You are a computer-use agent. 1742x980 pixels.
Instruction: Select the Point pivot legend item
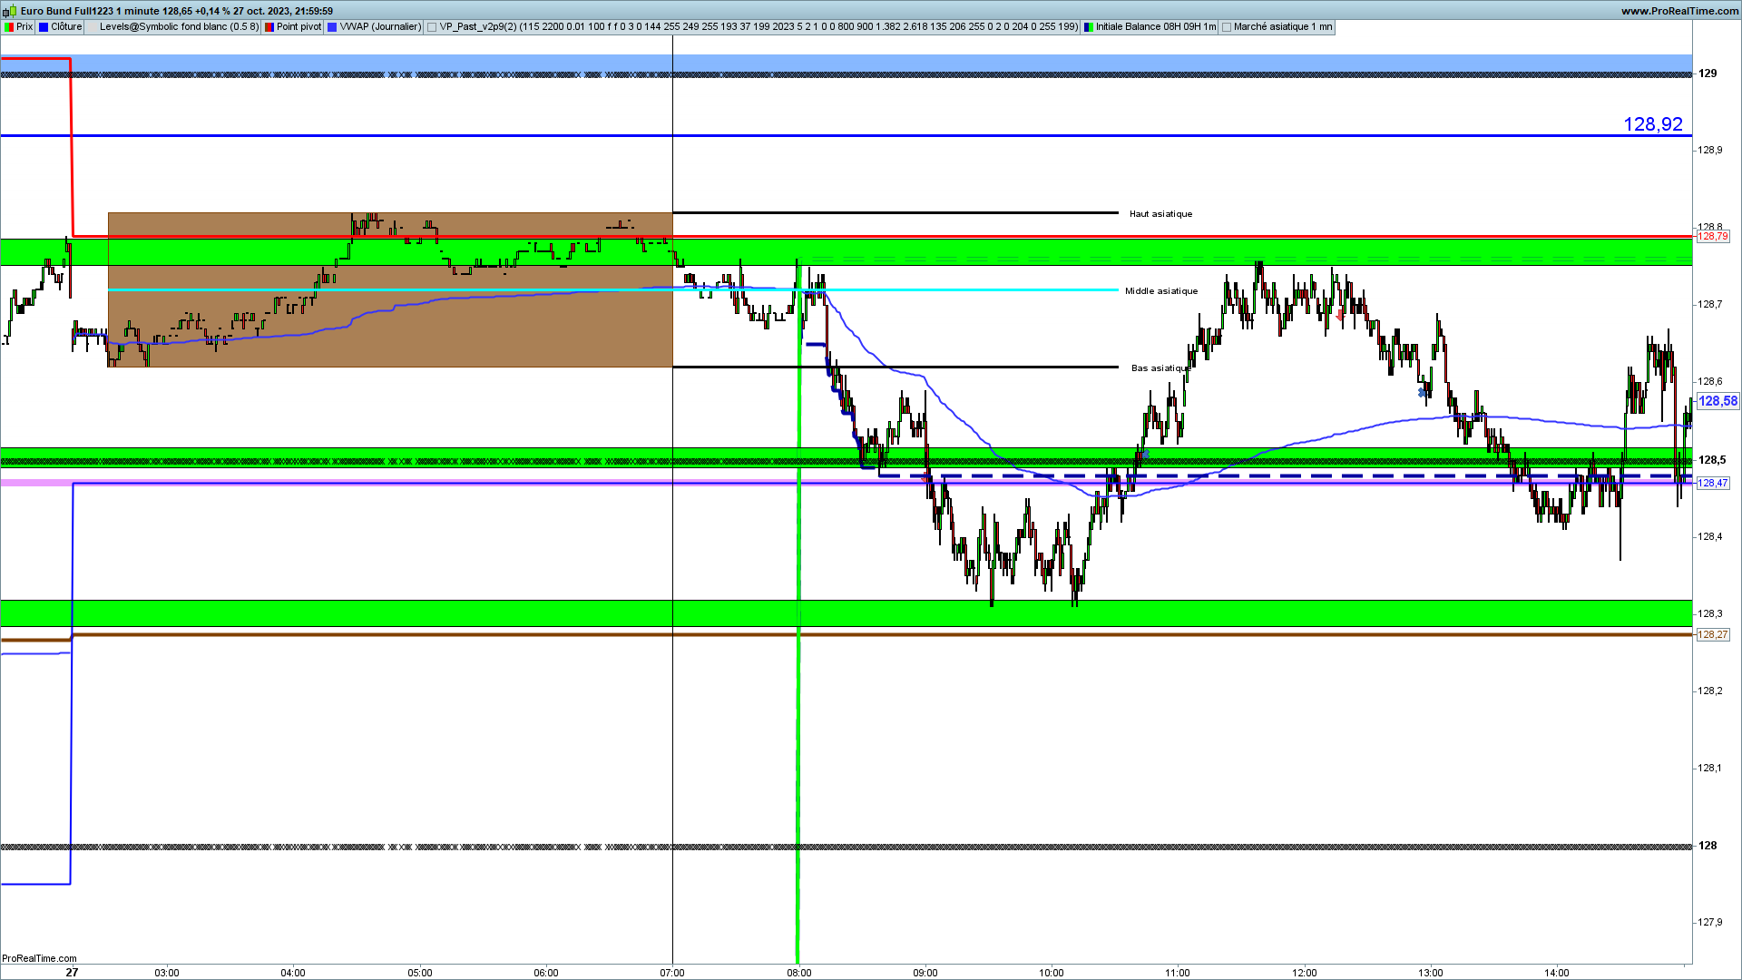click(298, 27)
